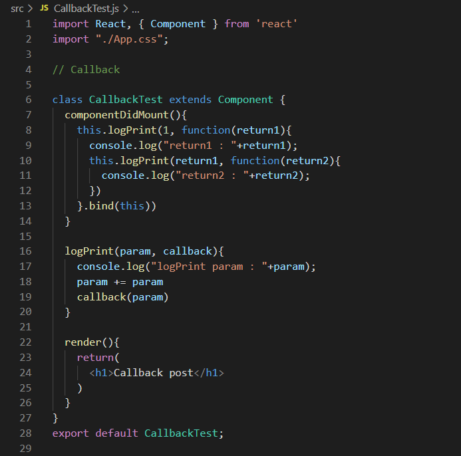Viewport: 461px width, 456px height.
Task: Click 'function(return2)' on line 10
Action: 283,161
